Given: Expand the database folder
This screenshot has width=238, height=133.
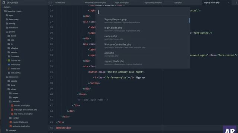Looking at the screenshot, I should click(x=7, y=28).
